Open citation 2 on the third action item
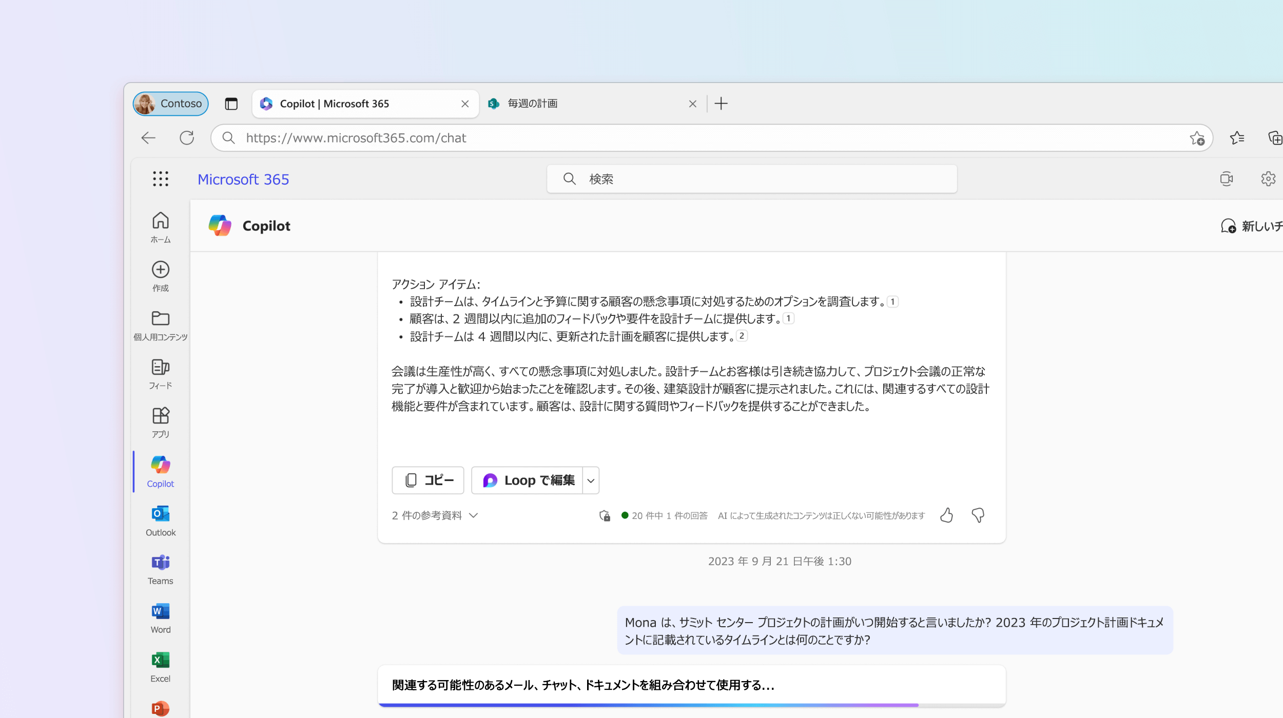The image size is (1283, 718). (742, 336)
